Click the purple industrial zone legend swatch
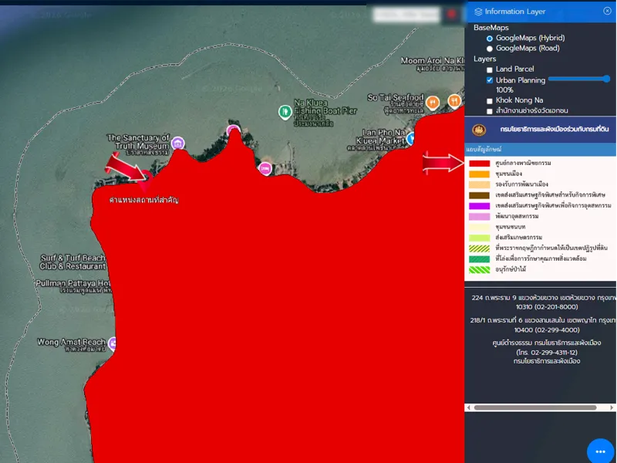 pyautogui.click(x=478, y=206)
